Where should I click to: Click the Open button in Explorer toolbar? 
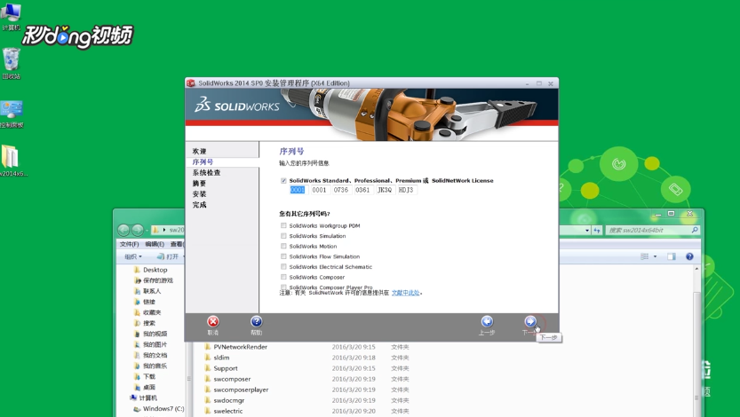tap(168, 256)
